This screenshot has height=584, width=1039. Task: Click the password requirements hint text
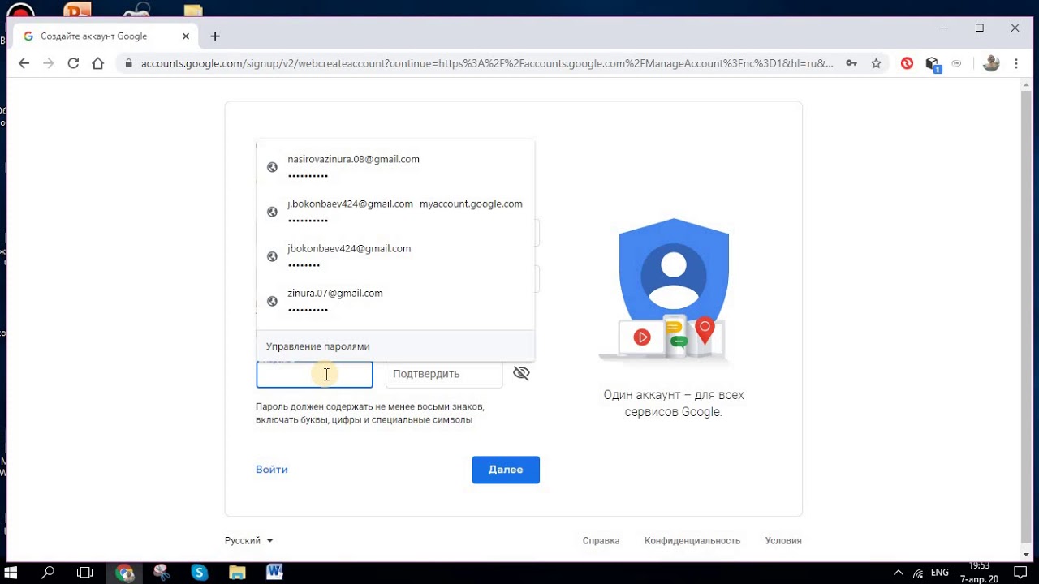pyautogui.click(x=370, y=413)
